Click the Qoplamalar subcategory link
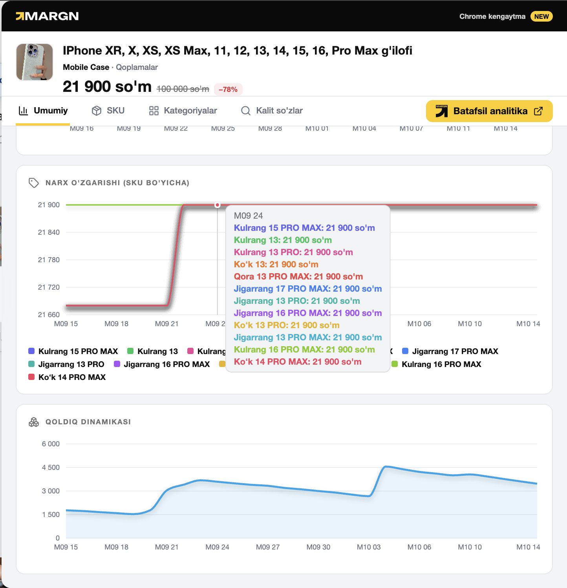 point(137,67)
